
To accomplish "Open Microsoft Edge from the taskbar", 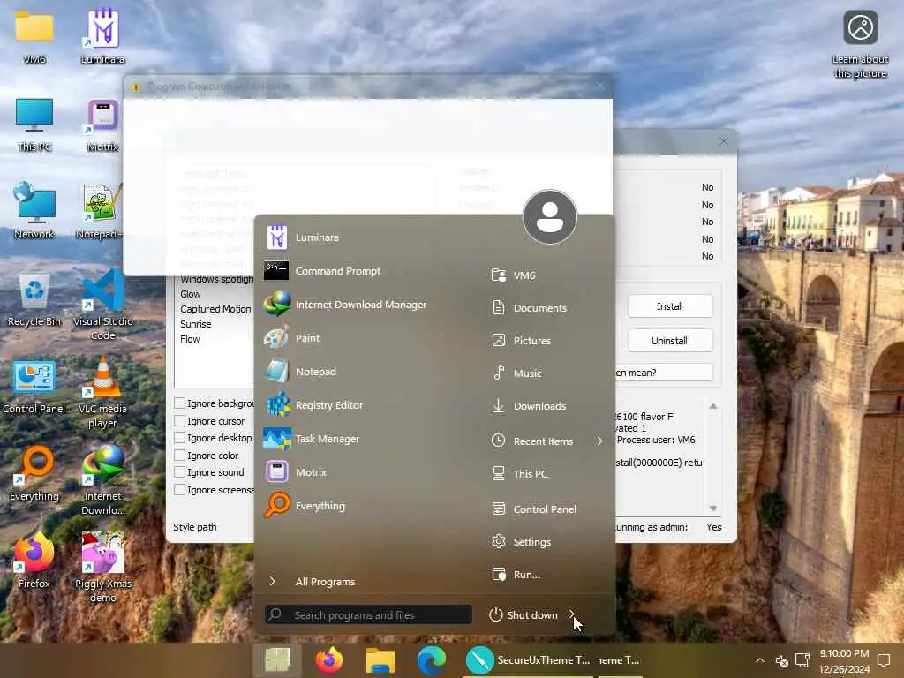I will [x=431, y=660].
